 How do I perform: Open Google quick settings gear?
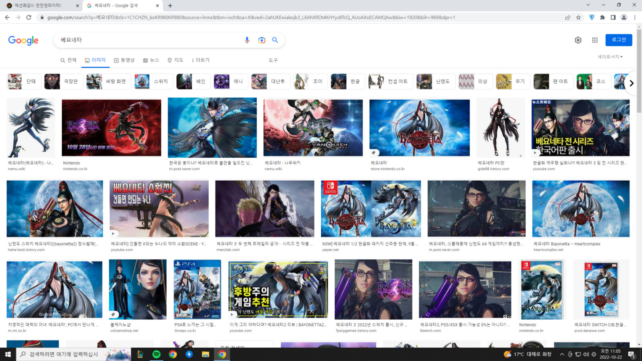(x=578, y=40)
